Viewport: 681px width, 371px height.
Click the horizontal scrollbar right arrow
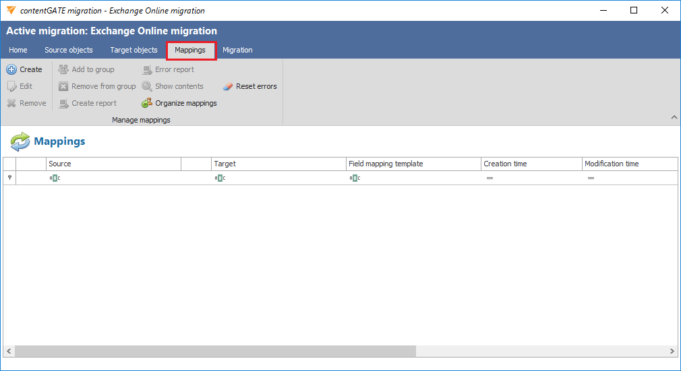tap(672, 351)
